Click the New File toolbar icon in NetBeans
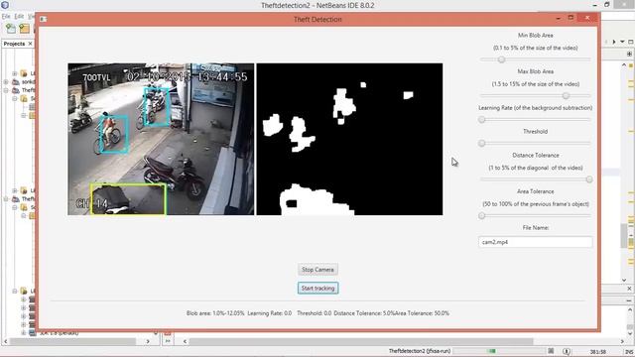Image resolution: width=635 pixels, height=357 pixels. [x=11, y=29]
